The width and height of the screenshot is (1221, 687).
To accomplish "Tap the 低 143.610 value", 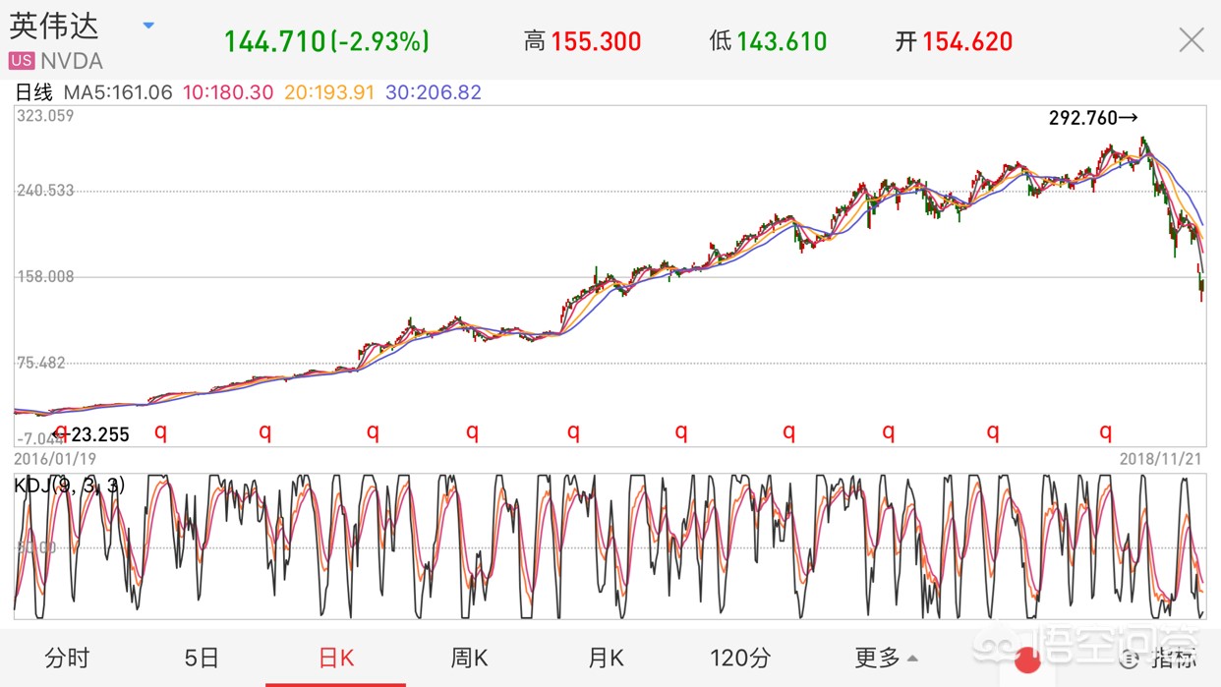I will (x=768, y=41).
